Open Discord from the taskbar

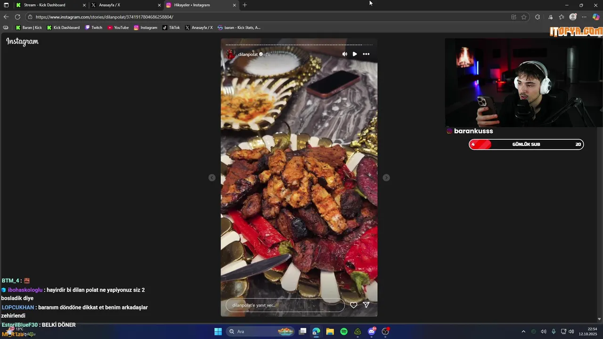[x=372, y=331]
